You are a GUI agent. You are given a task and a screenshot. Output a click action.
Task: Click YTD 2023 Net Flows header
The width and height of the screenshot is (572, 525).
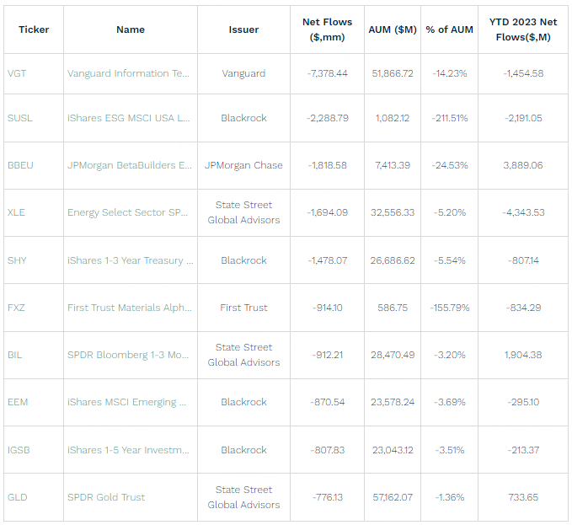click(x=523, y=29)
